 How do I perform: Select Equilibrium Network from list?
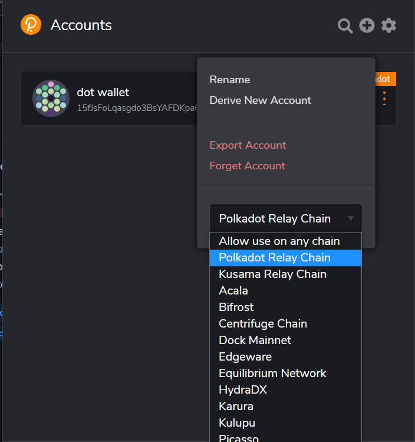[272, 373]
